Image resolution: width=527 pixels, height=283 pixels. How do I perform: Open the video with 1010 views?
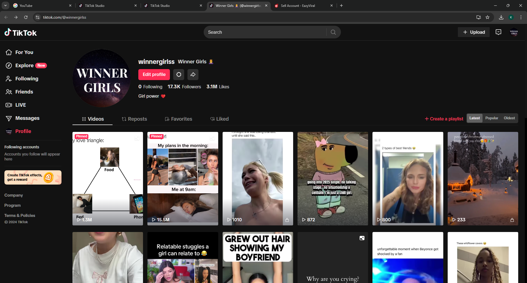tap(258, 179)
